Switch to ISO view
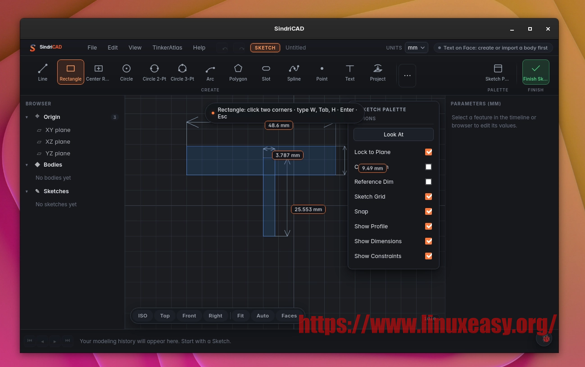The width and height of the screenshot is (585, 367). (x=143, y=316)
